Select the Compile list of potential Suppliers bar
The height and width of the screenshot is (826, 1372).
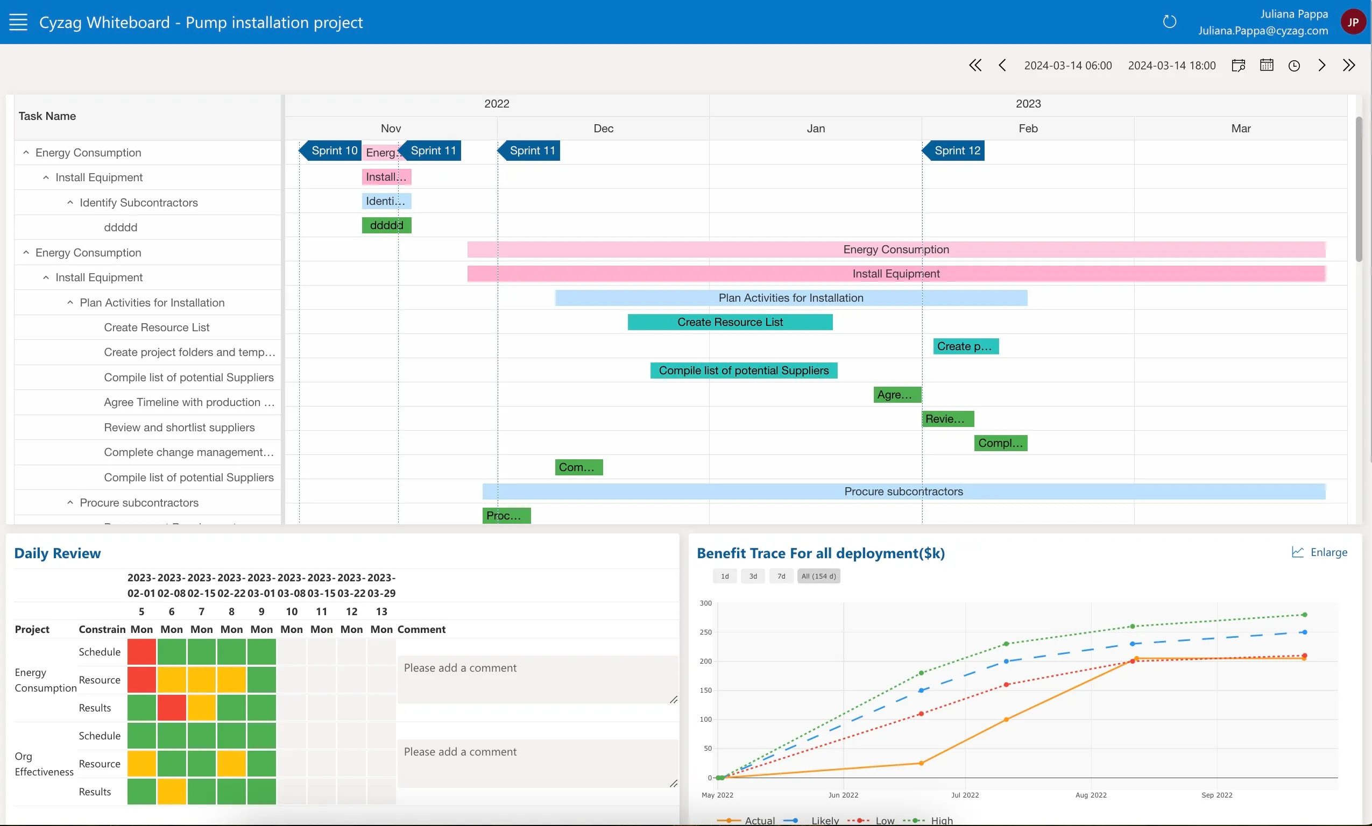[x=744, y=370]
